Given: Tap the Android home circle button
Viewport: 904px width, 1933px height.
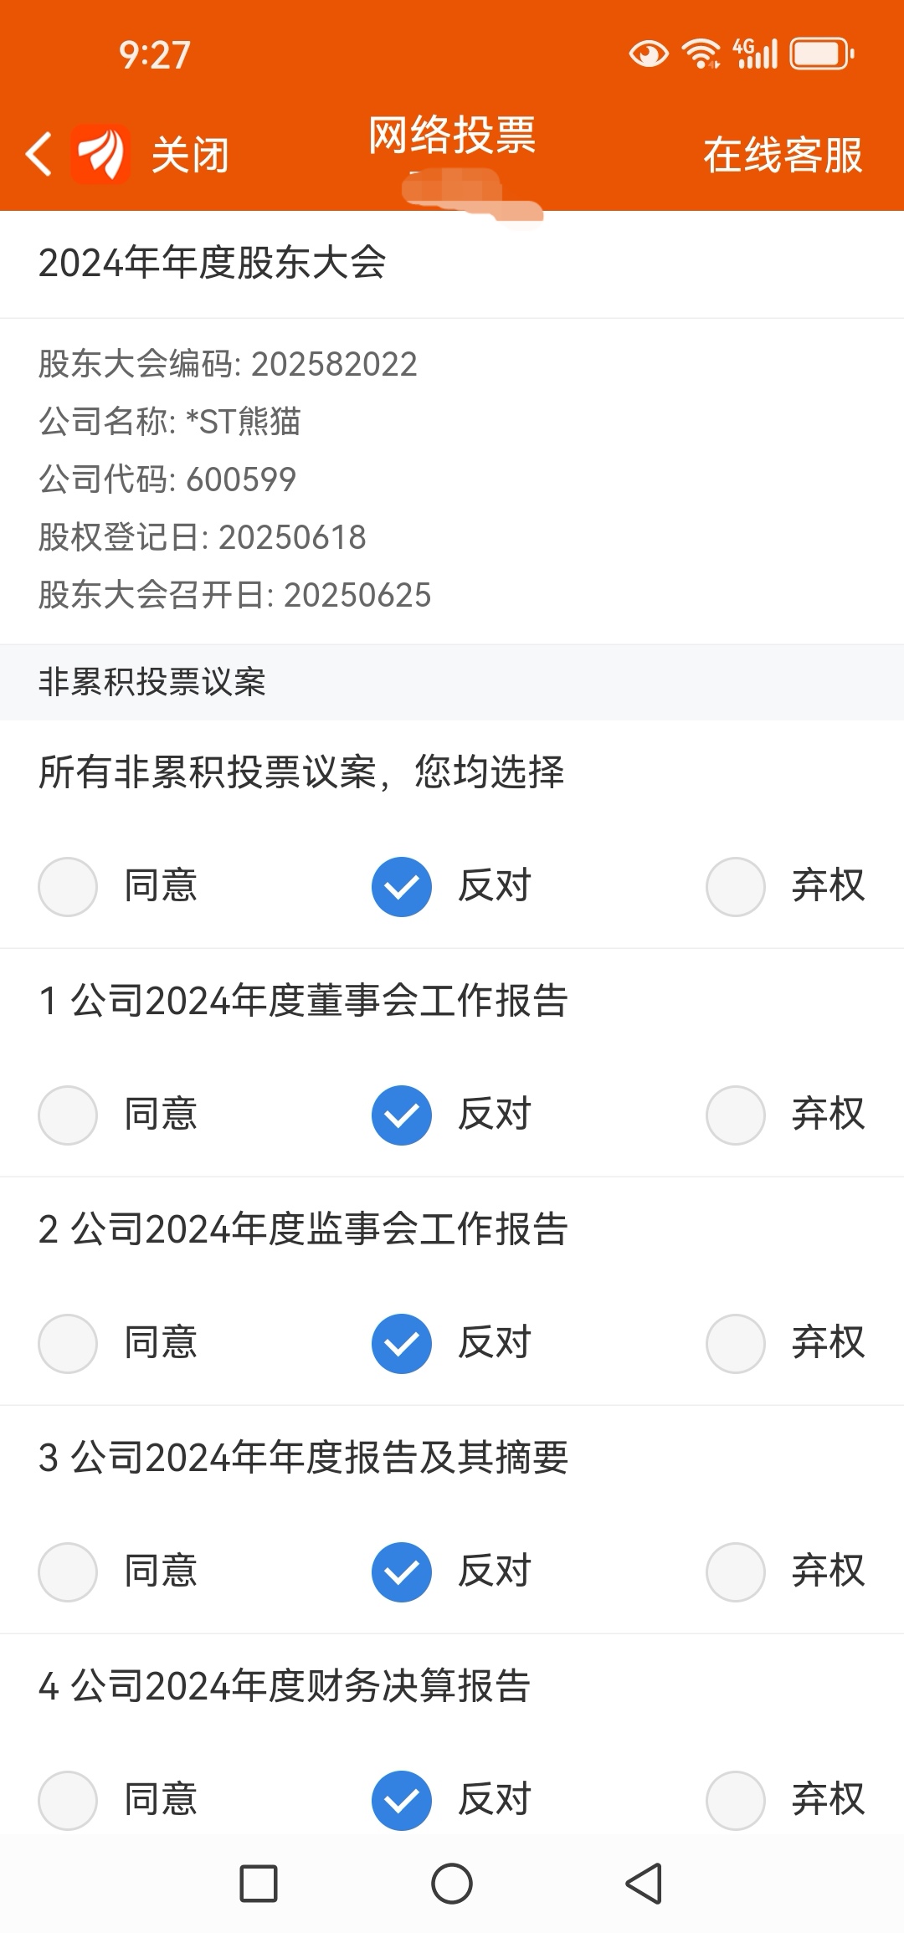Looking at the screenshot, I should coord(452,1884).
